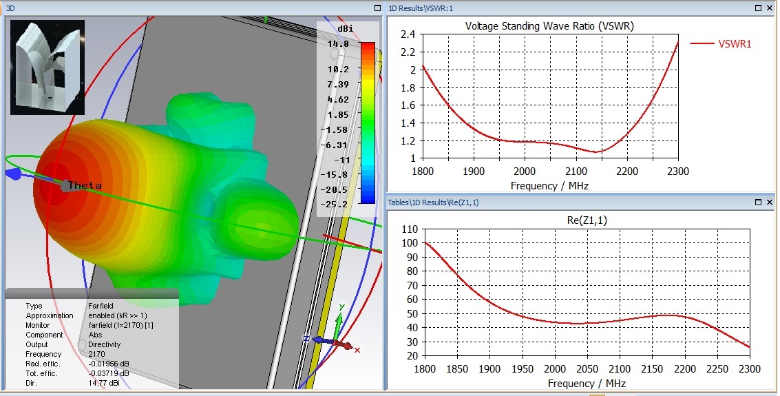
Task: Click the VSWR1 legend entry
Action: pos(721,44)
